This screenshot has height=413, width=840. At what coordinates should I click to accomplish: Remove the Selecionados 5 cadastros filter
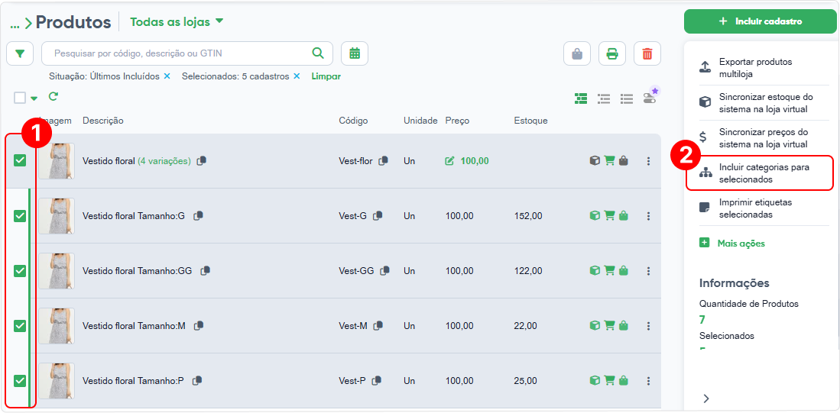(297, 76)
